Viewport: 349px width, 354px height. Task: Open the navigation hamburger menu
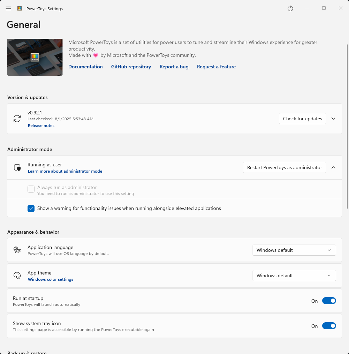pyautogui.click(x=8, y=8)
